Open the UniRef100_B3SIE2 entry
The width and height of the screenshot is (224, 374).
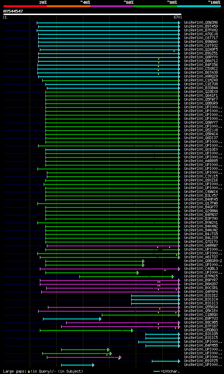(201, 295)
